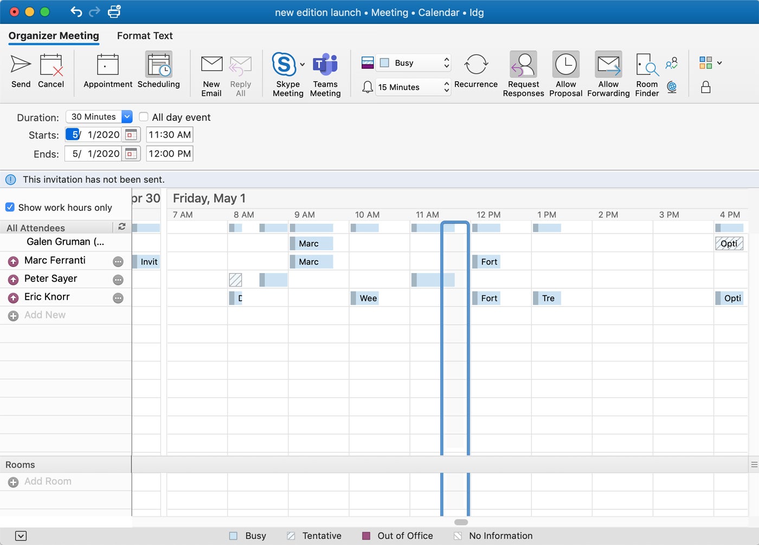
Task: Open the Busy status dropdown
Action: click(x=415, y=63)
